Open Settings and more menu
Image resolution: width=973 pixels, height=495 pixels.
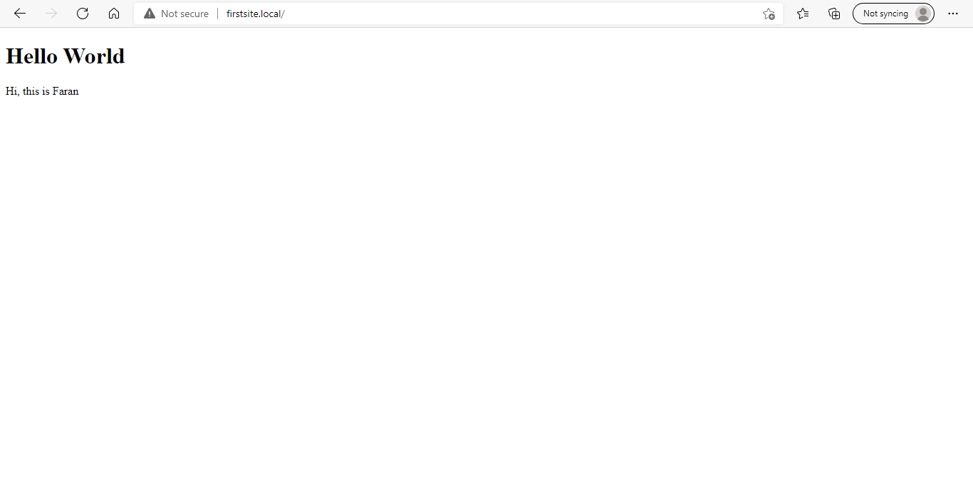pyautogui.click(x=953, y=14)
